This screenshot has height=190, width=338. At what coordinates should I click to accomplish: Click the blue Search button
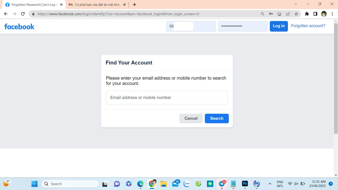click(x=217, y=118)
